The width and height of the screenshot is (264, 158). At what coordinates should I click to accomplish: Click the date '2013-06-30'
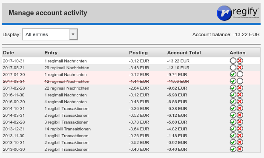14,149
